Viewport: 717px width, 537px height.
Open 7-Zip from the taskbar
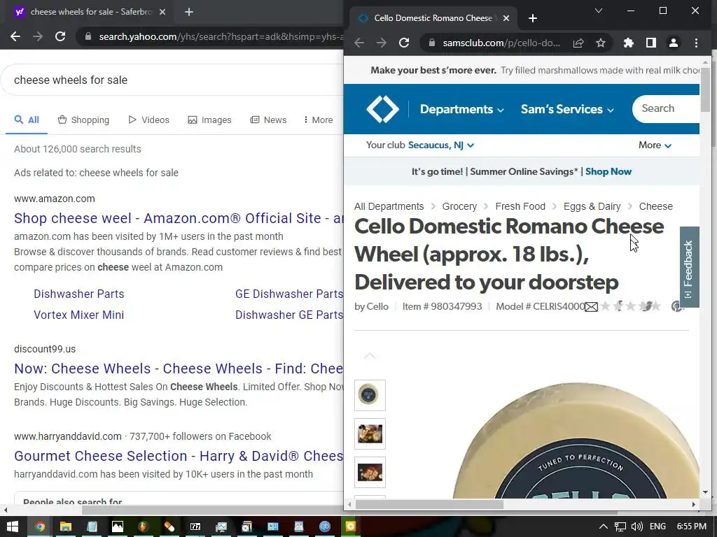[x=195, y=527]
